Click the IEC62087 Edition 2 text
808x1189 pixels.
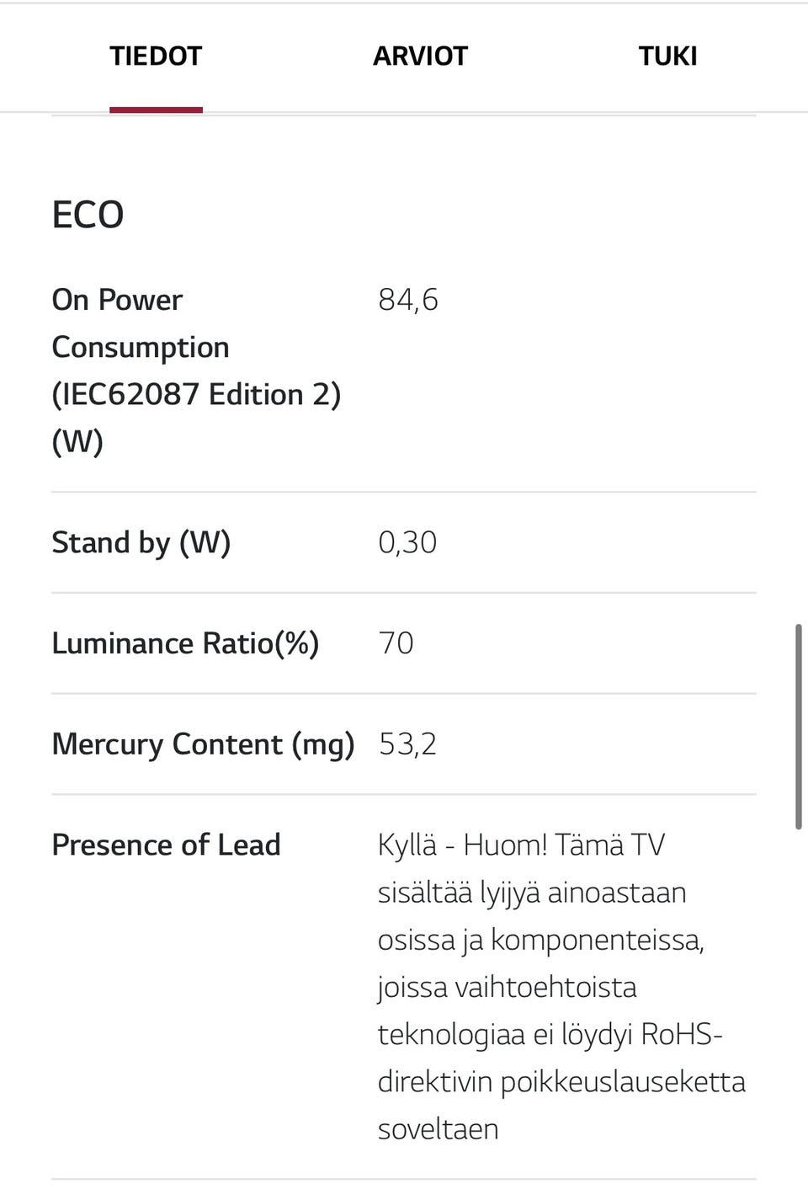click(x=196, y=394)
